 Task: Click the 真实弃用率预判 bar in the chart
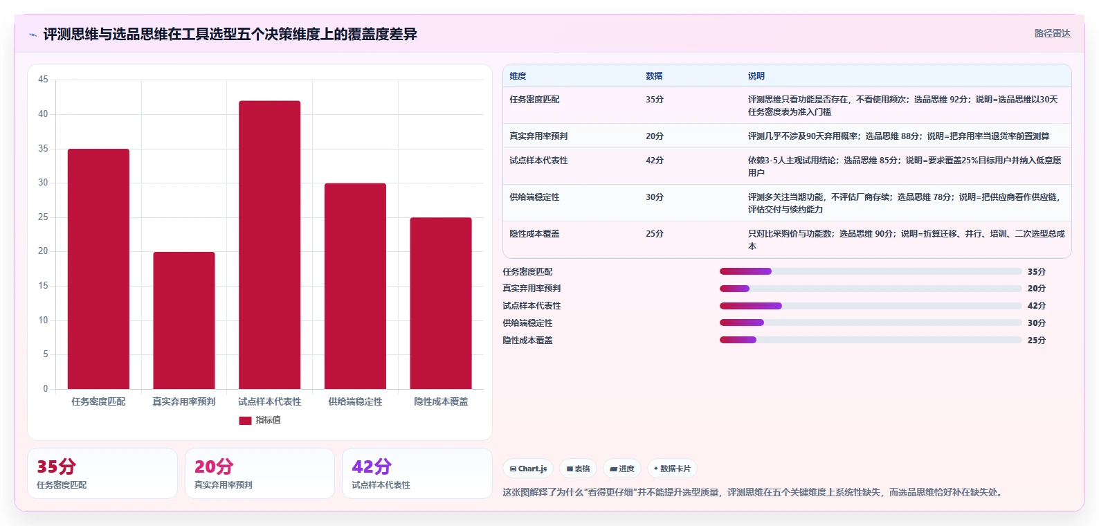click(x=184, y=320)
